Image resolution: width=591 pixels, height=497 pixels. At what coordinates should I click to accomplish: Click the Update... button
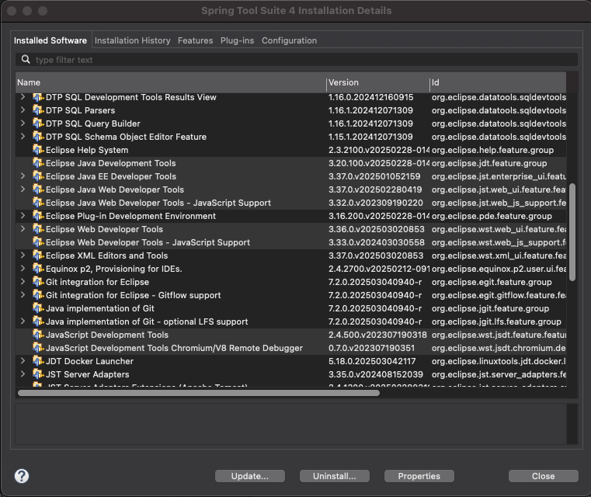pos(250,476)
